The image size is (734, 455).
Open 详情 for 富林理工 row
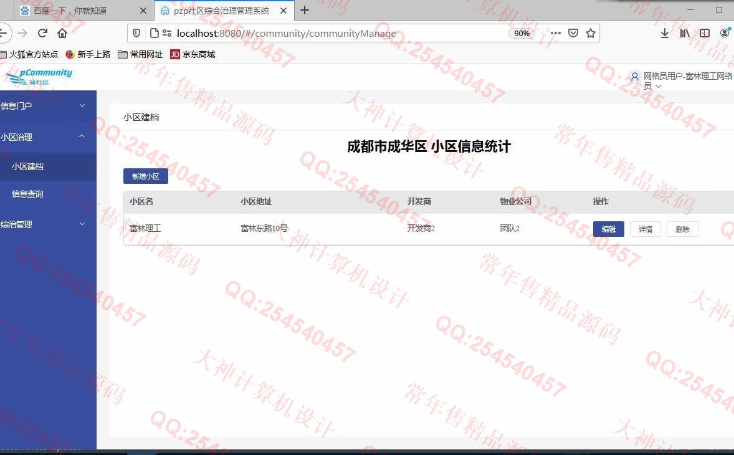[x=646, y=229]
